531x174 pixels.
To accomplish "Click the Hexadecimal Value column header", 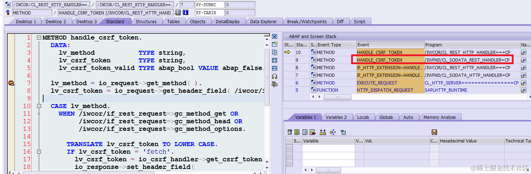I will point(472,141).
